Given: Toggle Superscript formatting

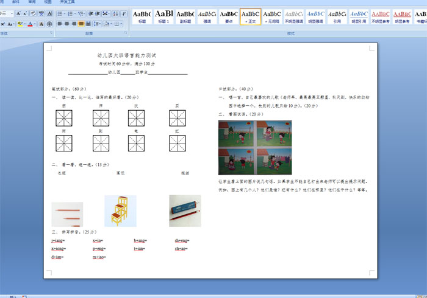Looking at the screenshot, I should coord(2,24).
